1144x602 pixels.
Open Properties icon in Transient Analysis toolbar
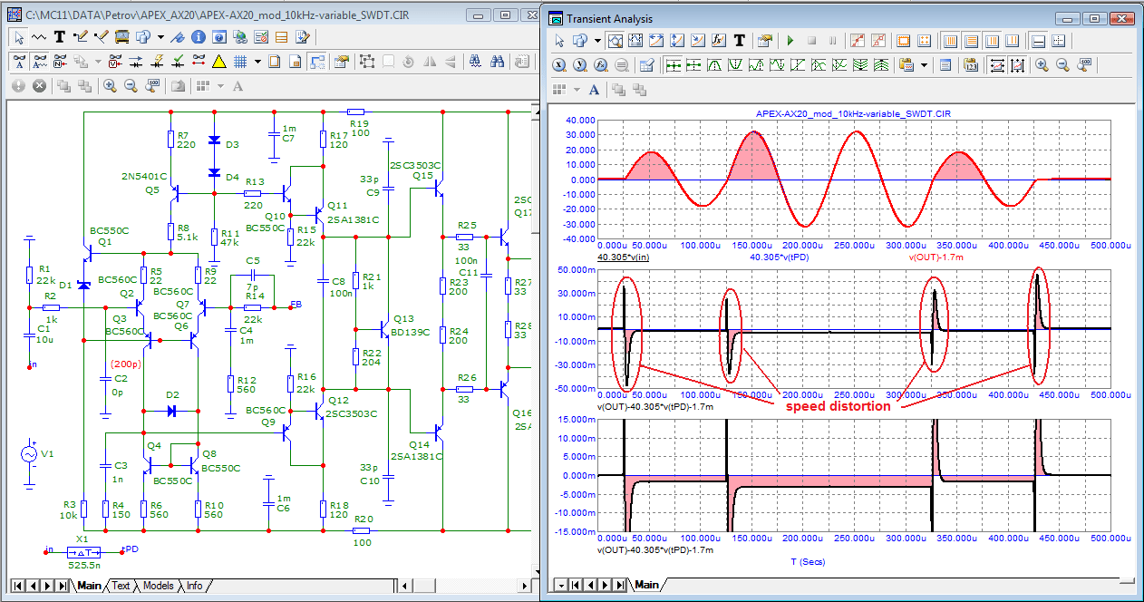click(x=764, y=41)
